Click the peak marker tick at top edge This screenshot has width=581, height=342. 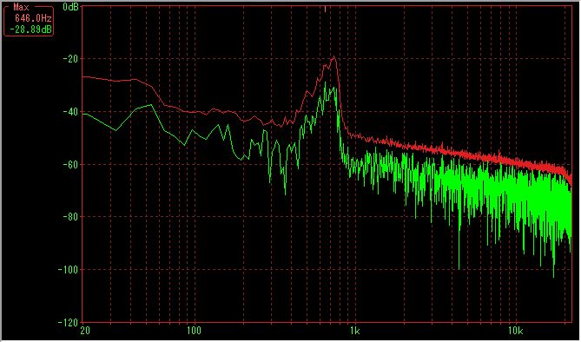326,9
